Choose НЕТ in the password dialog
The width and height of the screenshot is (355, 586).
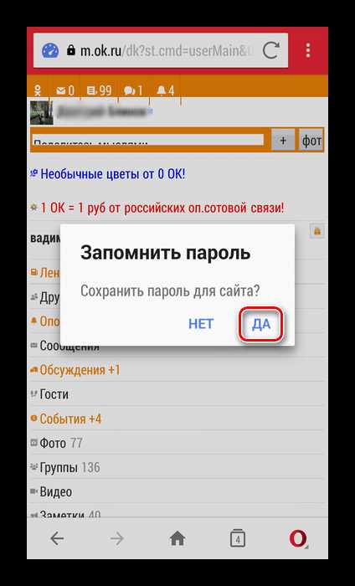(x=201, y=324)
